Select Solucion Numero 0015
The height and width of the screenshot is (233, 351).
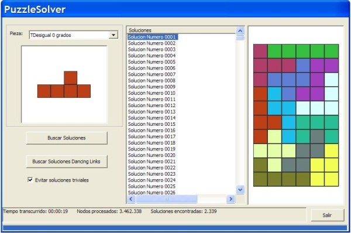pyautogui.click(x=152, y=124)
